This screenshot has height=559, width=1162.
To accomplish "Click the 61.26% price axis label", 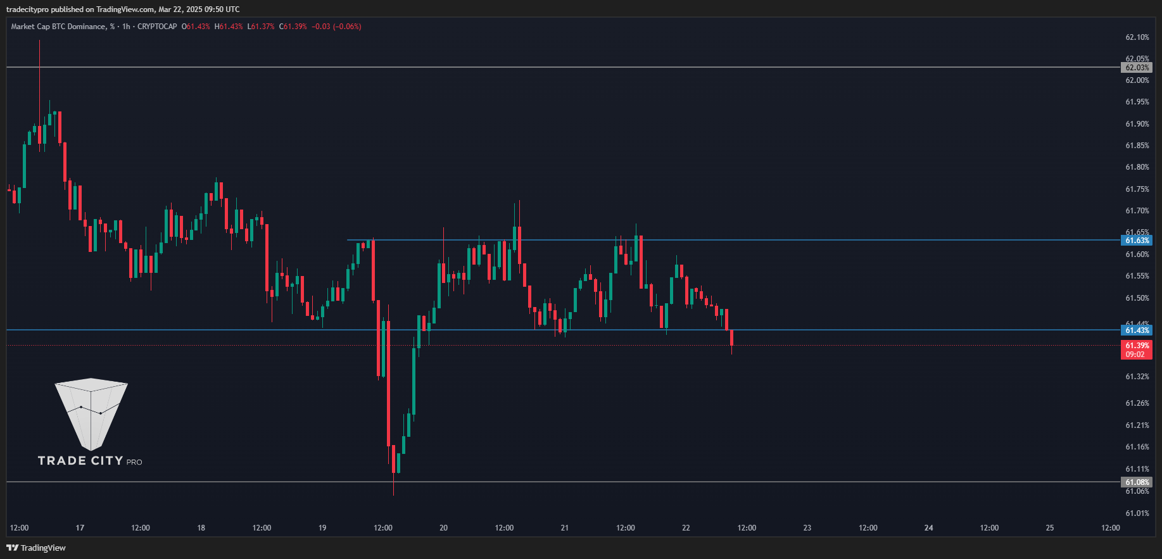I will 1137,403.
